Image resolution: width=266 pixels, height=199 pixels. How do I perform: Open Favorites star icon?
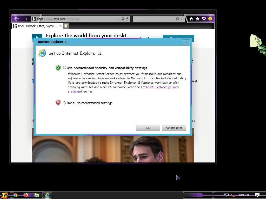197,19
